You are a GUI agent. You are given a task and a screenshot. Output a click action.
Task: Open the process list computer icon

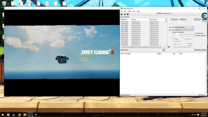pos(122,14)
